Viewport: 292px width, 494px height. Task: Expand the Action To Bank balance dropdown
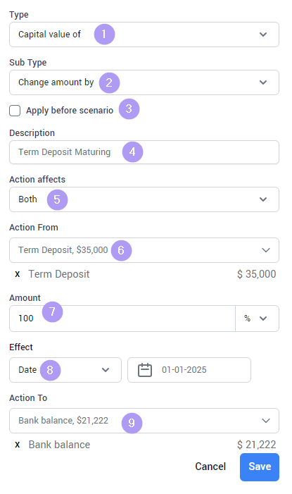144,421
